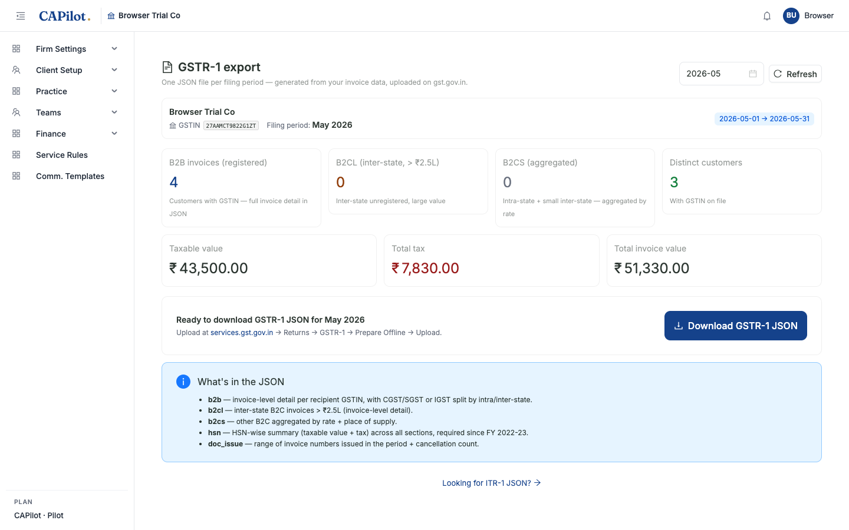Click the Client Setup people icon
Viewport: 849px width, 530px height.
tap(17, 70)
